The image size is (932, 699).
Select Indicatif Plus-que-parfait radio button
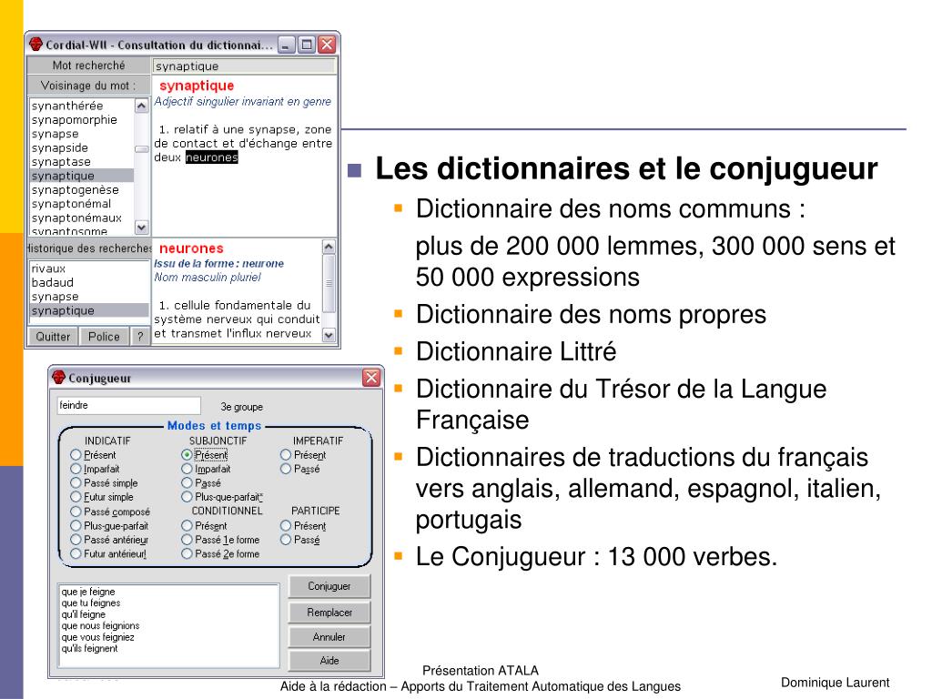click(76, 526)
